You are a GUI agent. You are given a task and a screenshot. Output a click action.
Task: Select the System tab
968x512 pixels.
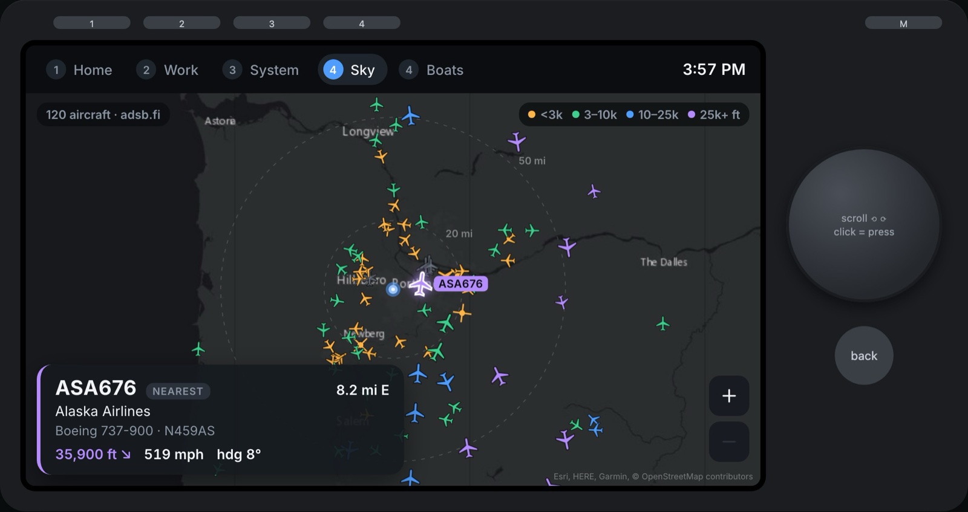(261, 70)
